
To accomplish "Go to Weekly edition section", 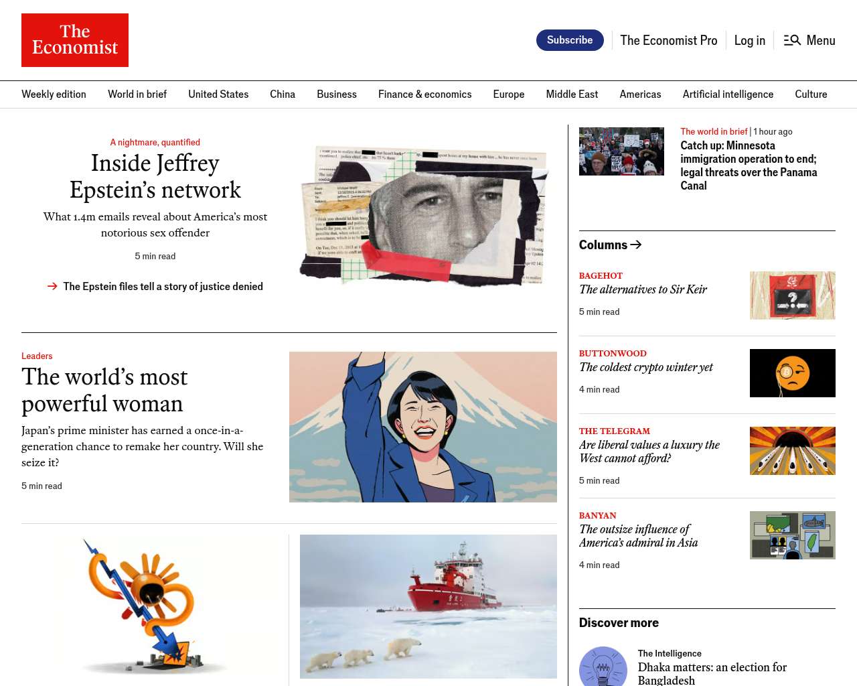I will (x=54, y=94).
